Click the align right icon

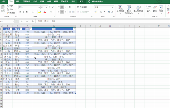point(65,12)
